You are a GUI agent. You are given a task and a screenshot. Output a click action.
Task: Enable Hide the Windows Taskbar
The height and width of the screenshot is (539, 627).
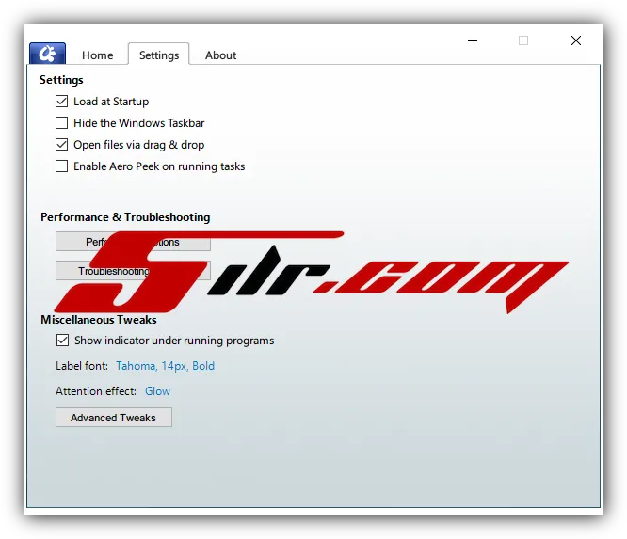tap(61, 123)
